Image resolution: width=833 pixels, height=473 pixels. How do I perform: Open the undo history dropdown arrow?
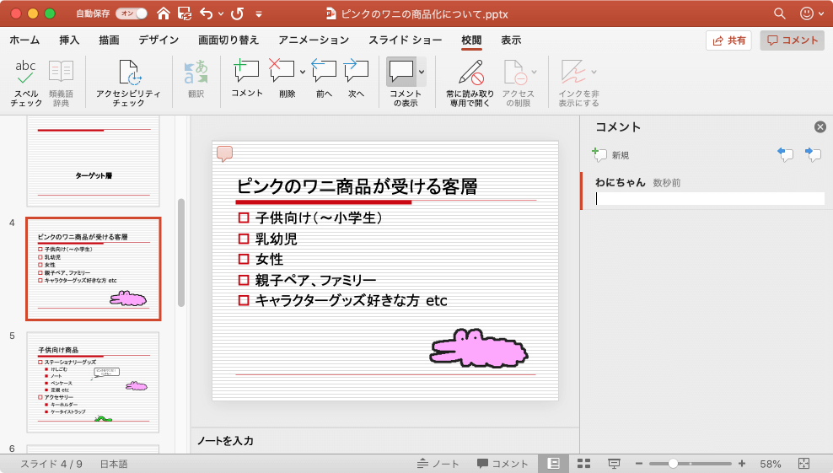point(221,14)
